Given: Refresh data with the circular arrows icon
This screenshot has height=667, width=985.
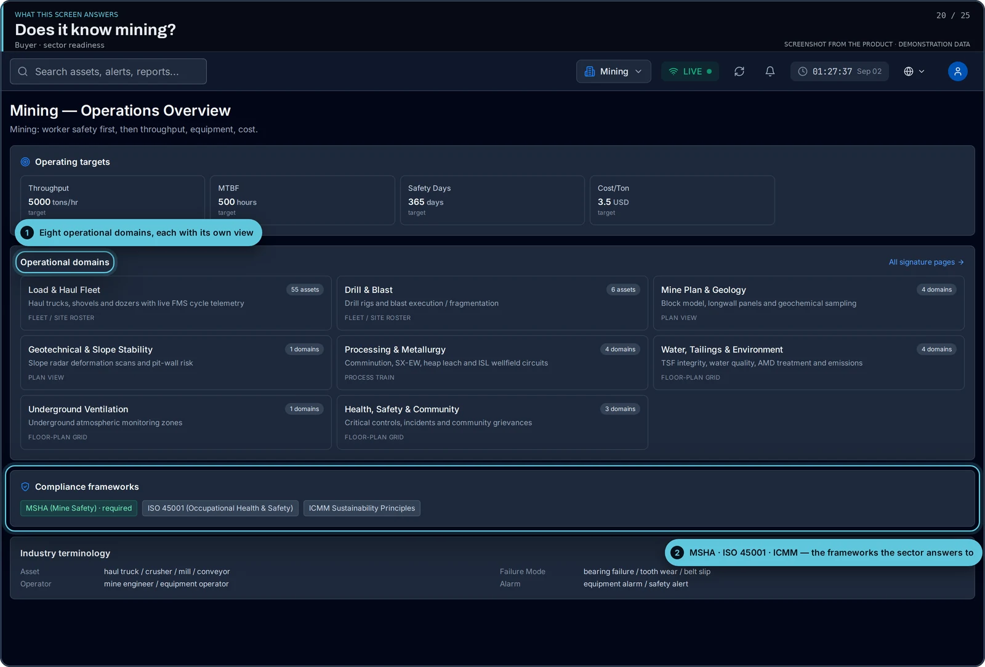Looking at the screenshot, I should point(739,71).
